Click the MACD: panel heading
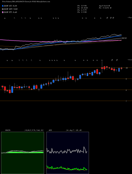Image resolution: width=132 pixels, height=174 pixels. [8, 130]
